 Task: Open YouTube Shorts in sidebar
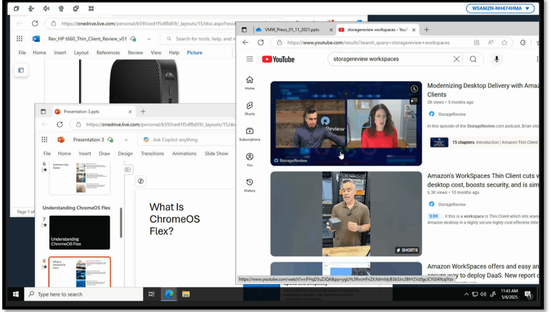pos(250,108)
